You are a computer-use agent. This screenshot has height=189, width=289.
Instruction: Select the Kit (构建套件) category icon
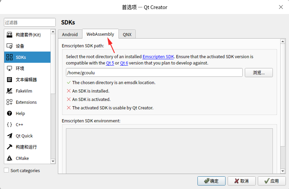[x=9, y=35]
